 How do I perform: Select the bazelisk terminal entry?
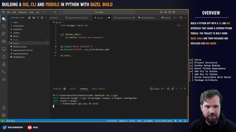point(155,89)
